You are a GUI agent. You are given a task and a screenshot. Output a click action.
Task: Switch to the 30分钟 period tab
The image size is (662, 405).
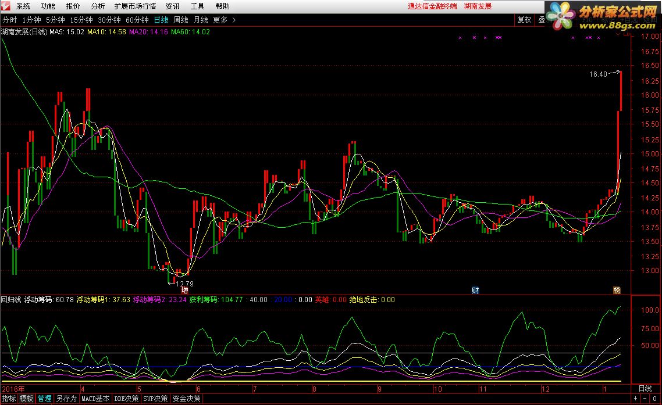[109, 20]
